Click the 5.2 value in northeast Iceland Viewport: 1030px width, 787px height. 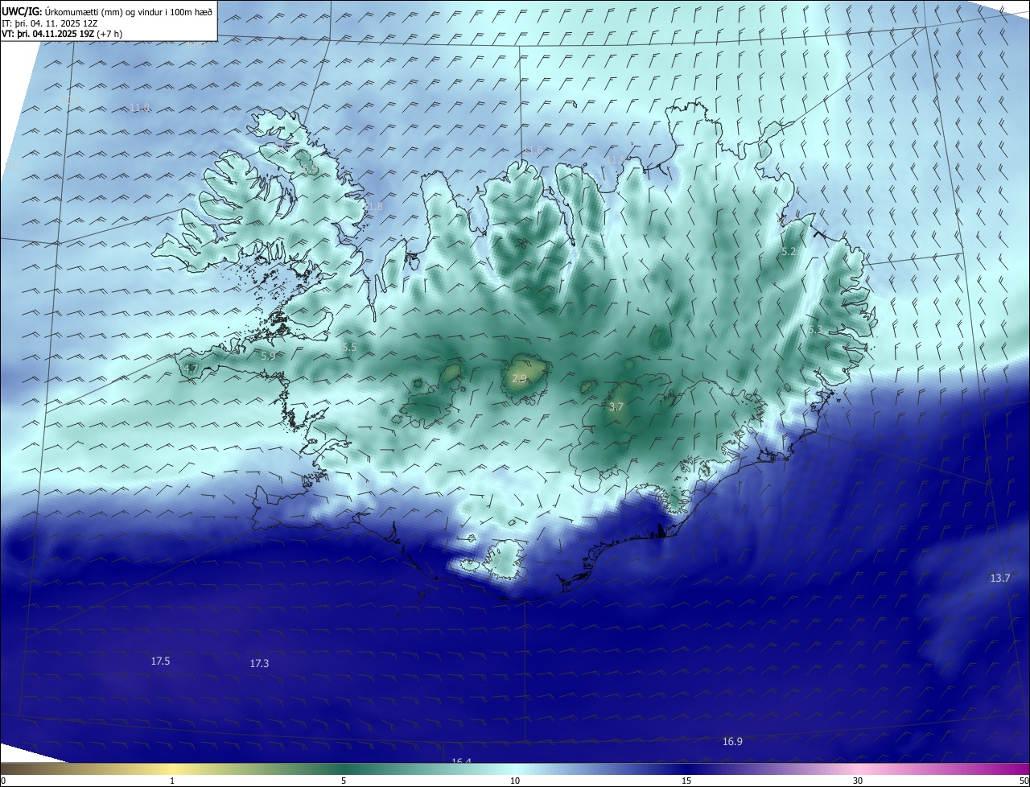789,252
